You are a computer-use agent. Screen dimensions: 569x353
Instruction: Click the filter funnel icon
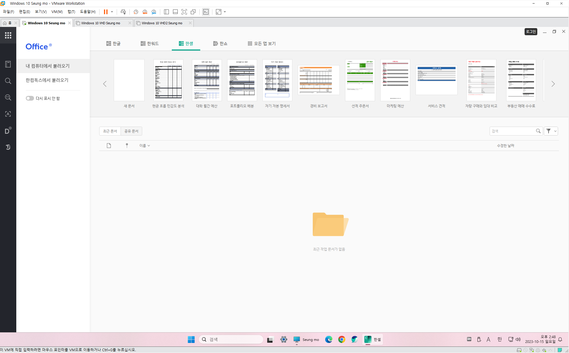click(549, 131)
